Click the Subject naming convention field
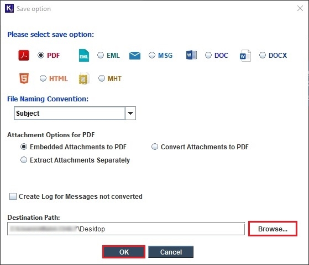The width and height of the screenshot is (309, 265). 70,113
